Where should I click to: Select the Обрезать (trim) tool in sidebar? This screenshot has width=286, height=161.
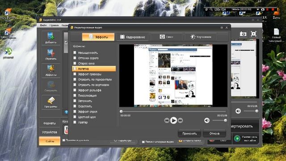pos(50,54)
